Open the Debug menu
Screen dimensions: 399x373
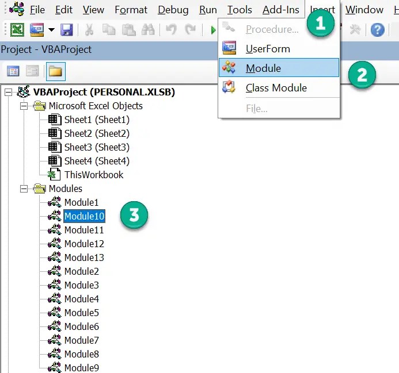click(x=173, y=10)
